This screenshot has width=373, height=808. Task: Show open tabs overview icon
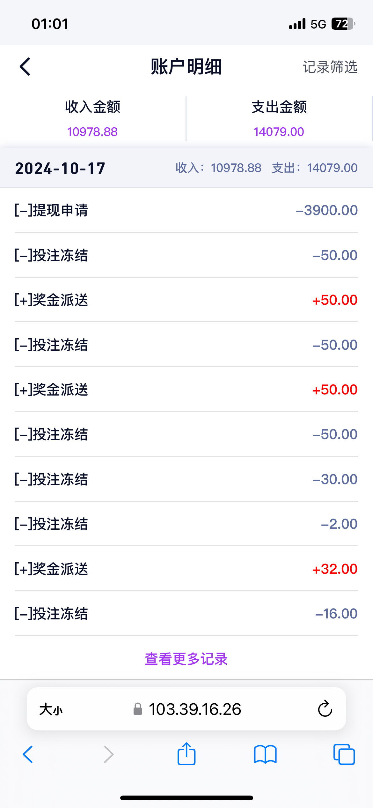(344, 754)
